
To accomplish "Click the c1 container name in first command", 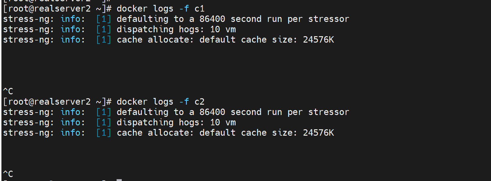I will pyautogui.click(x=199, y=9).
